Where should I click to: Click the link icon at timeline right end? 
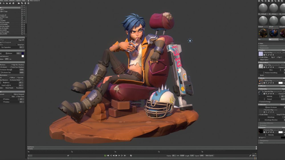pos(250,155)
